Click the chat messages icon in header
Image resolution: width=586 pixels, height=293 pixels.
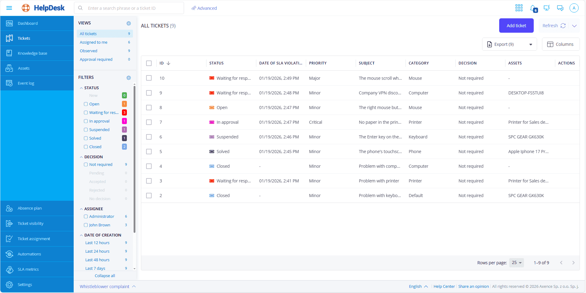pos(560,8)
